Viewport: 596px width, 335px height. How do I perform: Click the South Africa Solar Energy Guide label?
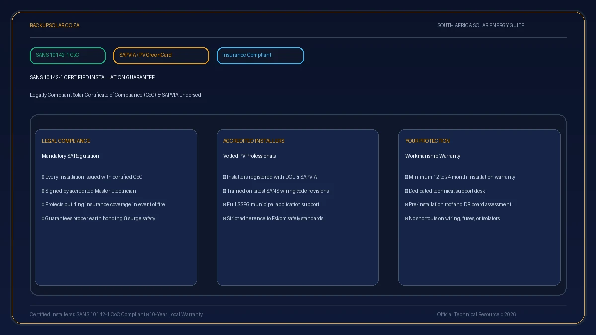(481, 25)
